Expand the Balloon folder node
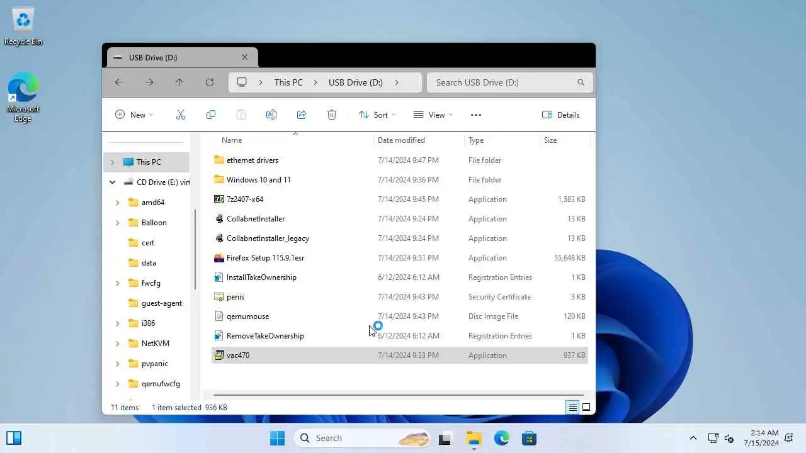 pyautogui.click(x=118, y=223)
